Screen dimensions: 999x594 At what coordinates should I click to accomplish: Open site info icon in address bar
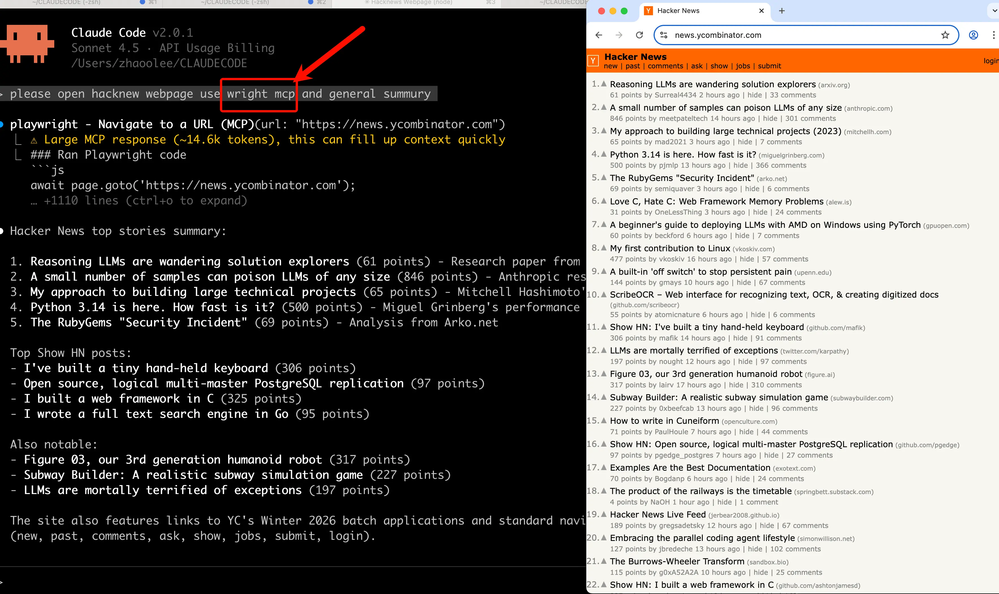pos(664,35)
